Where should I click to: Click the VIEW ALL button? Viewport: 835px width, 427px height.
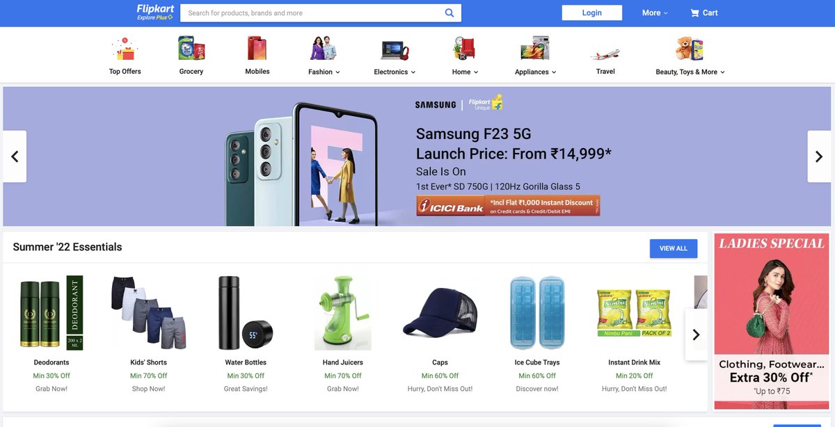click(x=674, y=248)
